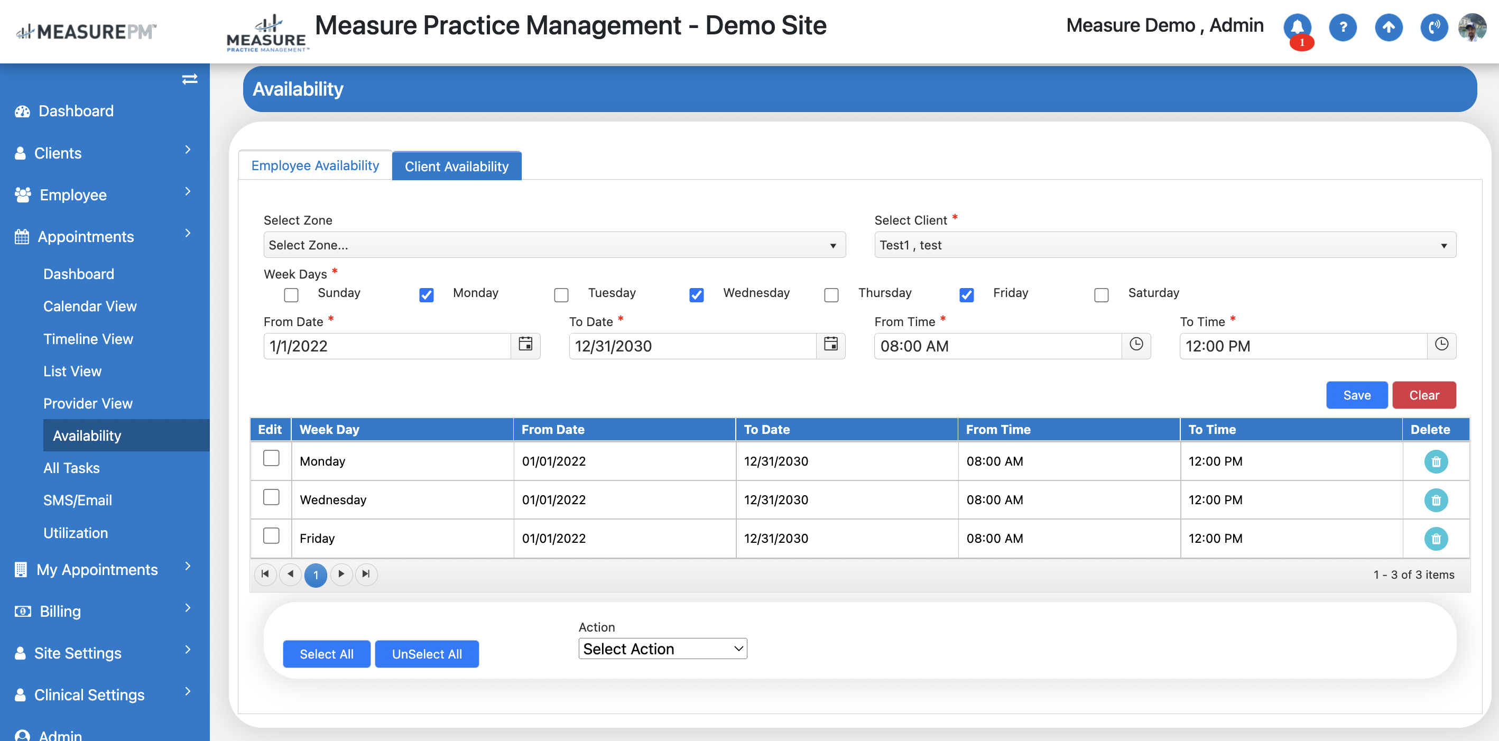Click the From Time input field
Image resolution: width=1499 pixels, height=741 pixels.
[x=997, y=346]
